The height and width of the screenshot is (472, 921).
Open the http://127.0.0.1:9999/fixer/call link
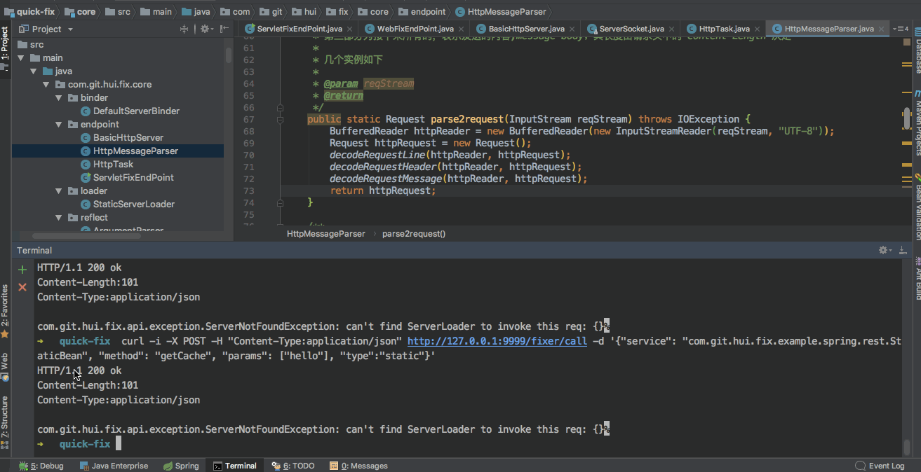point(497,341)
